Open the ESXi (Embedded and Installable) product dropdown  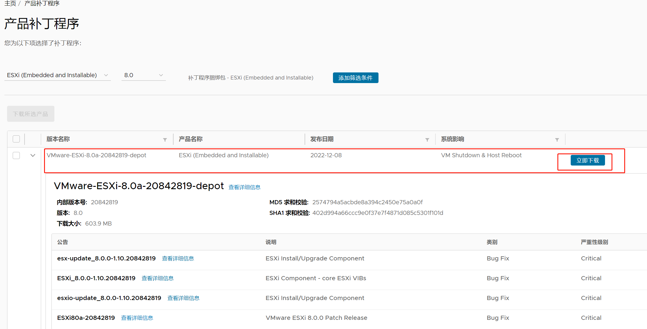click(x=57, y=75)
